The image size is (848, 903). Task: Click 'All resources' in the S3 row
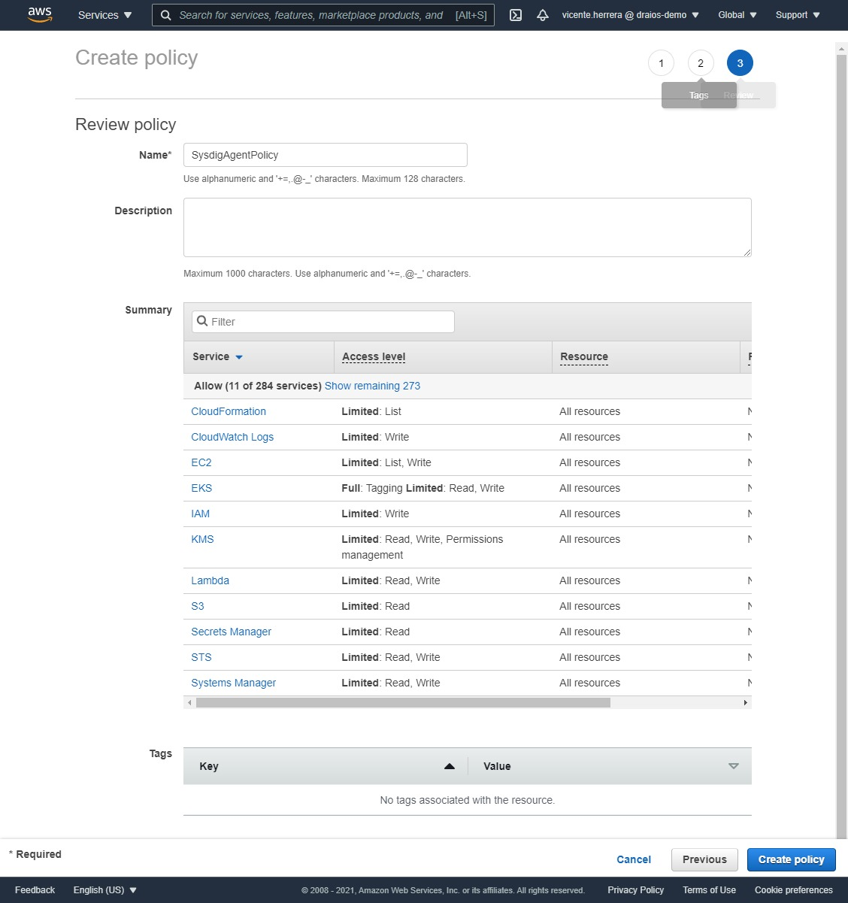click(590, 606)
